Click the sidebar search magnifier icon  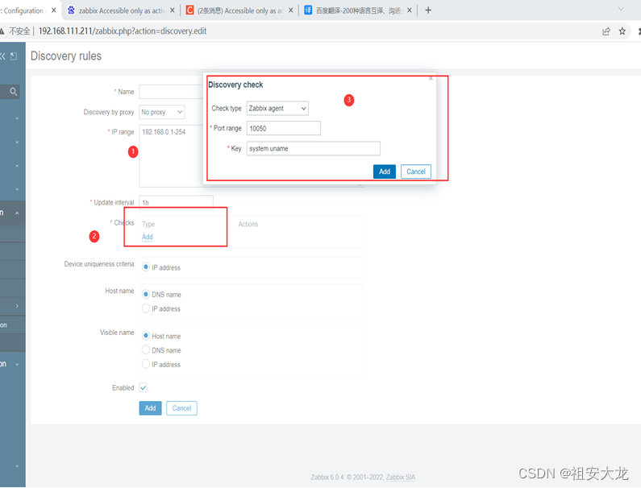click(x=14, y=92)
